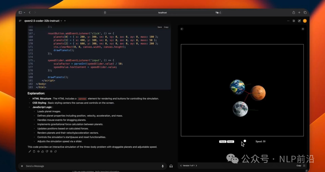Open the message attachment plus button
The height and width of the screenshot is (172, 325).
(x=22, y=166)
